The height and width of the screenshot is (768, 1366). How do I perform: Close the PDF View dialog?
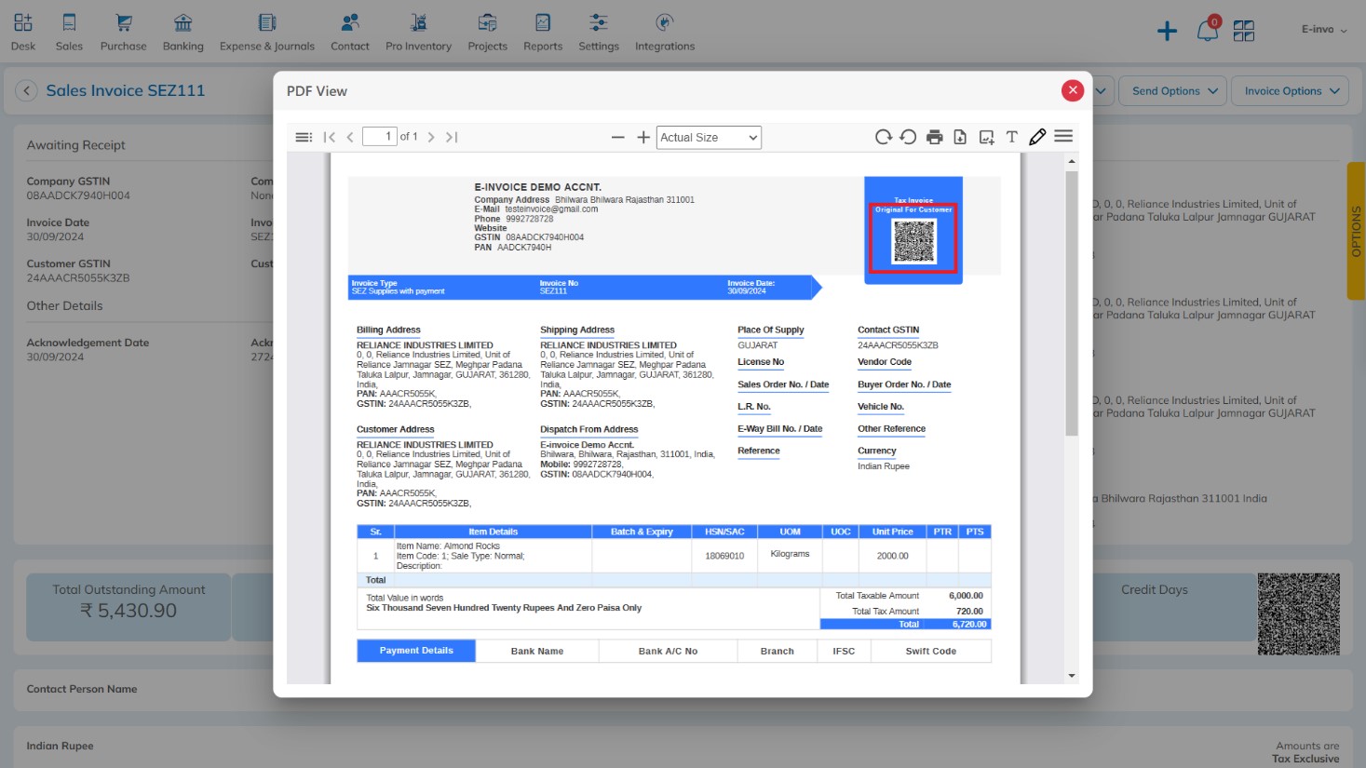1073,90
